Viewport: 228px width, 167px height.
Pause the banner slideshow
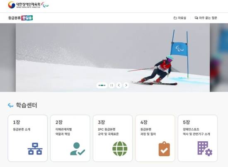[112, 85]
